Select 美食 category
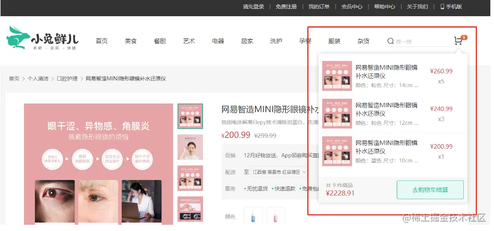This screenshot has width=494, height=231. pyautogui.click(x=131, y=41)
